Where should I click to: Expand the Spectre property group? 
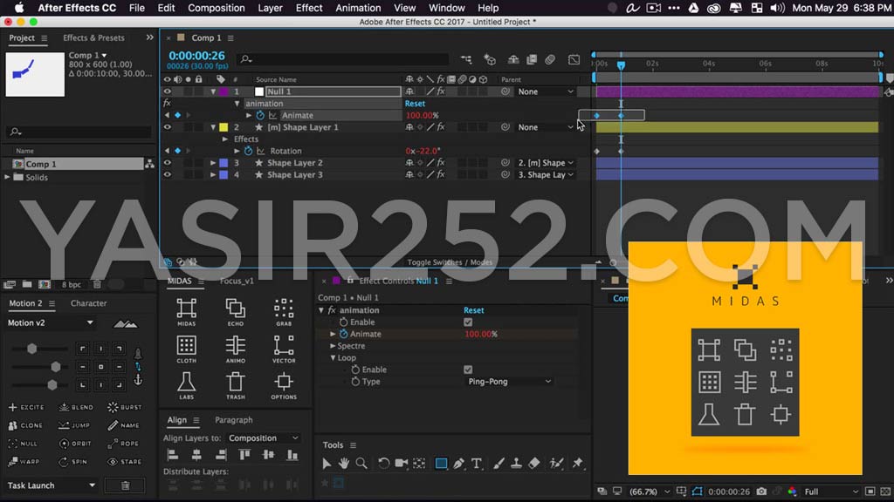pyautogui.click(x=333, y=346)
